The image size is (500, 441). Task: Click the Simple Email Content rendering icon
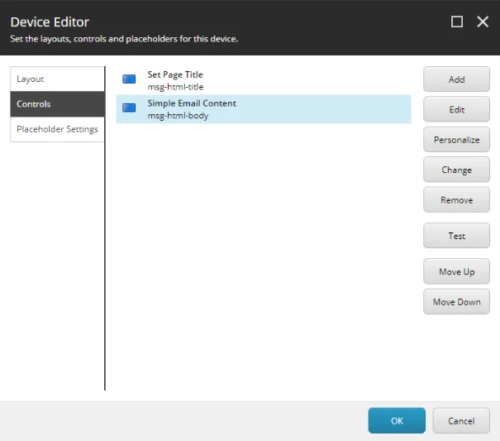click(129, 108)
